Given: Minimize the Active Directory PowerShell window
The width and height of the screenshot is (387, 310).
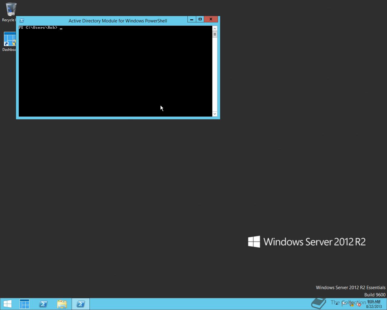Looking at the screenshot, I should (192, 19).
